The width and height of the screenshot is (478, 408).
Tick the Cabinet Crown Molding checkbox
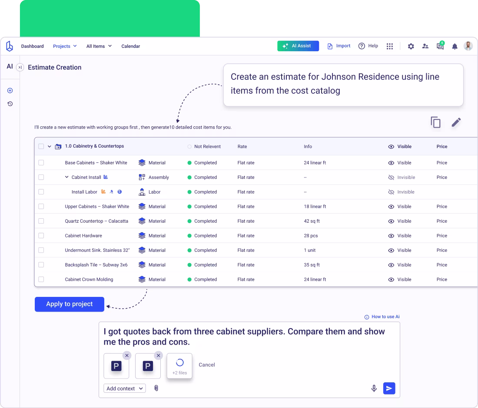point(41,280)
